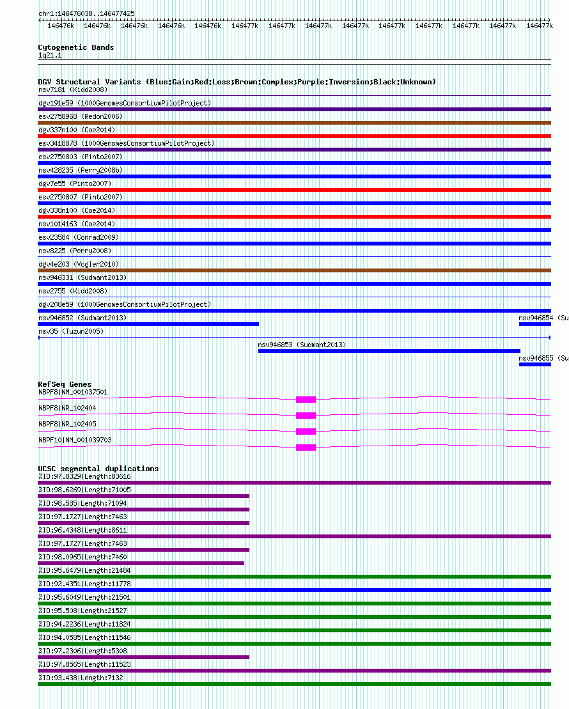
Task: Select nsv428235 (Perry2008b) label
Action: [81, 170]
